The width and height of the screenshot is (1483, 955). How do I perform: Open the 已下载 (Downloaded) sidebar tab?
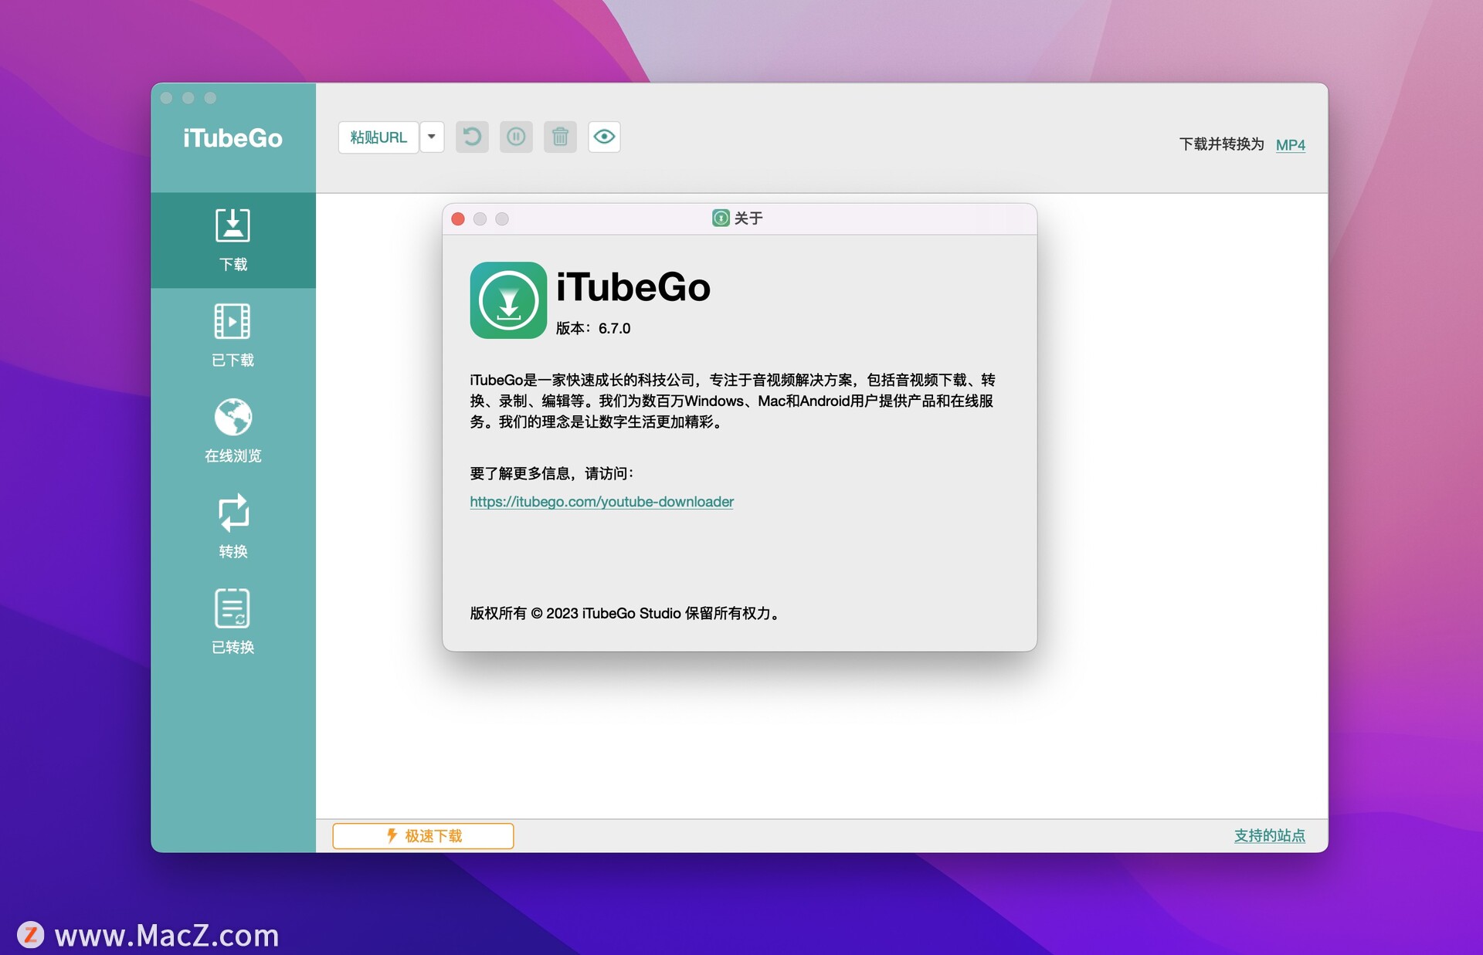[232, 336]
